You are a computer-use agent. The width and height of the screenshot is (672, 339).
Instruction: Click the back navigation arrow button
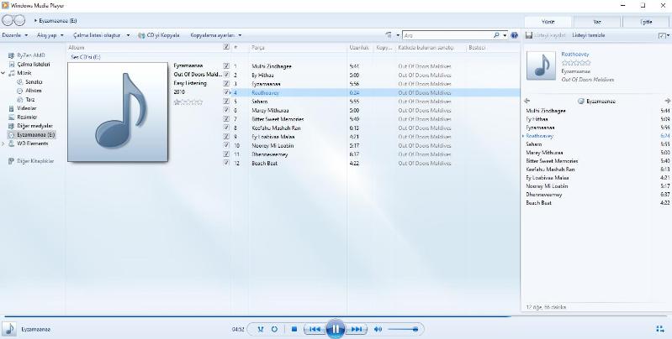coord(8,20)
